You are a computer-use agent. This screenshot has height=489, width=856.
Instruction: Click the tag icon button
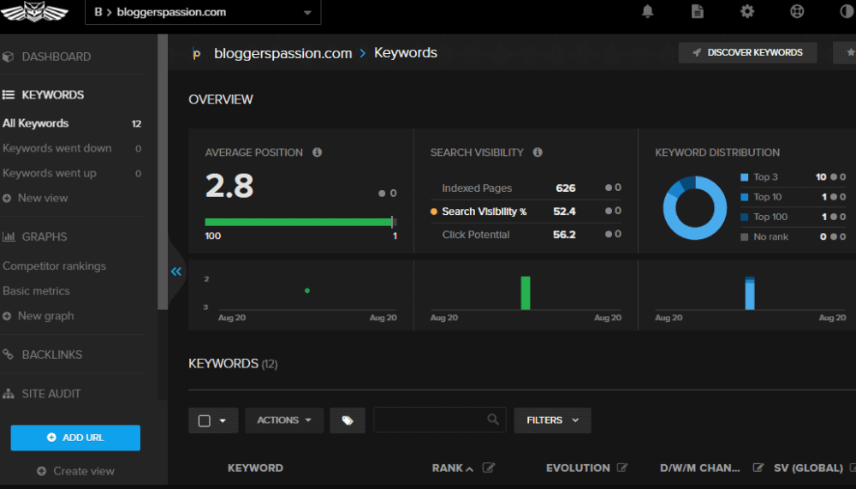pos(348,420)
